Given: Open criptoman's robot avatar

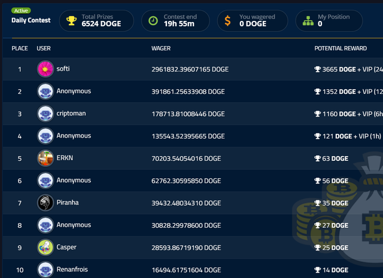Looking at the screenshot, I should tap(45, 114).
